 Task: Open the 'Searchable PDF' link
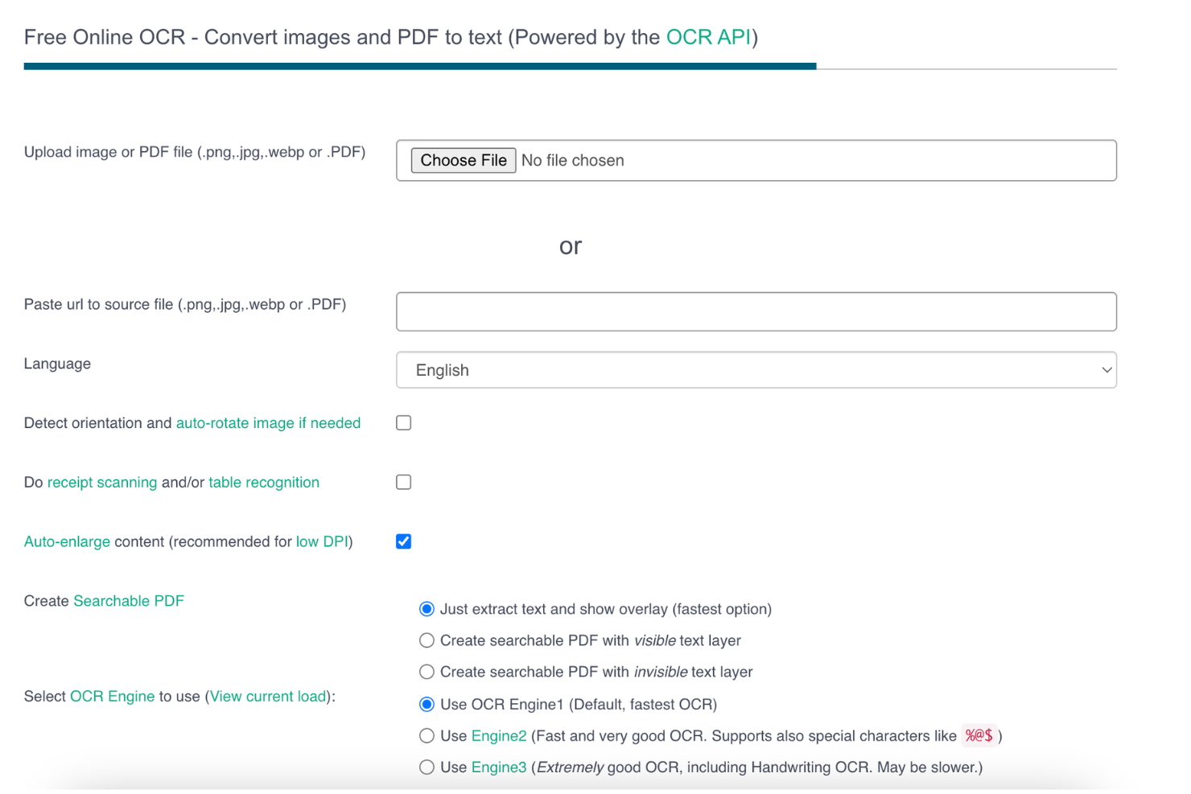129,600
